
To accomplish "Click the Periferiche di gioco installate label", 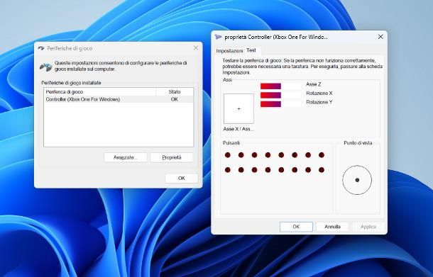I will pos(71,83).
